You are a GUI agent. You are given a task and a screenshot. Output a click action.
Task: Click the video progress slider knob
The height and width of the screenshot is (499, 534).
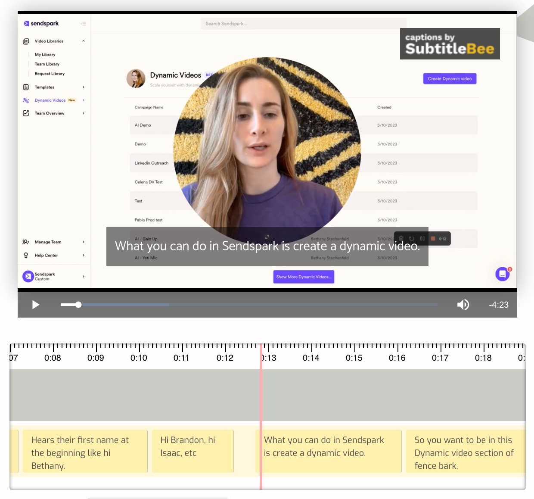[78, 305]
